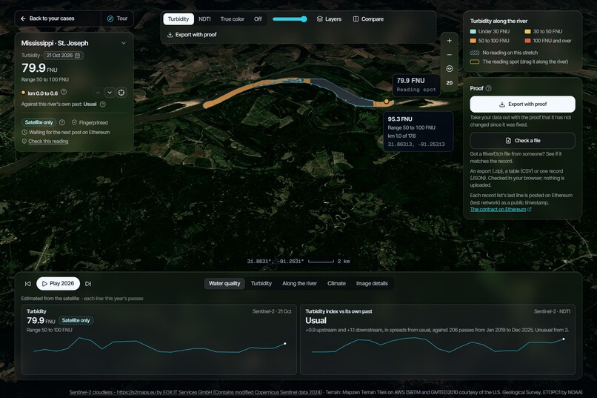
Task: Click the reading spot legend icon
Action: pos(474,62)
